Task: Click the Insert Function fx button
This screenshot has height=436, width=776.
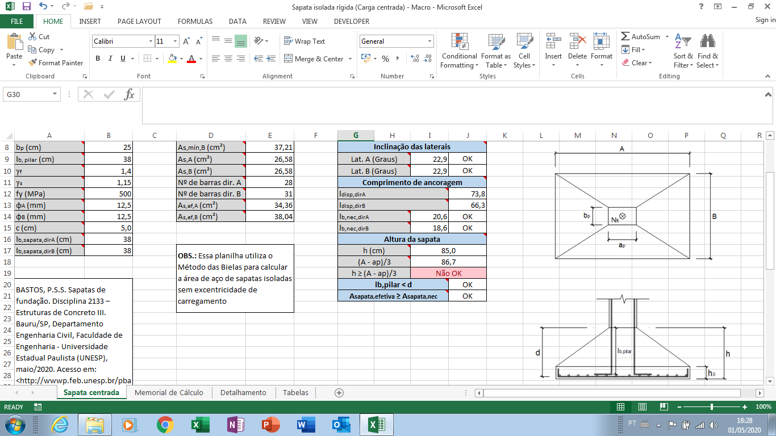Action: [130, 94]
